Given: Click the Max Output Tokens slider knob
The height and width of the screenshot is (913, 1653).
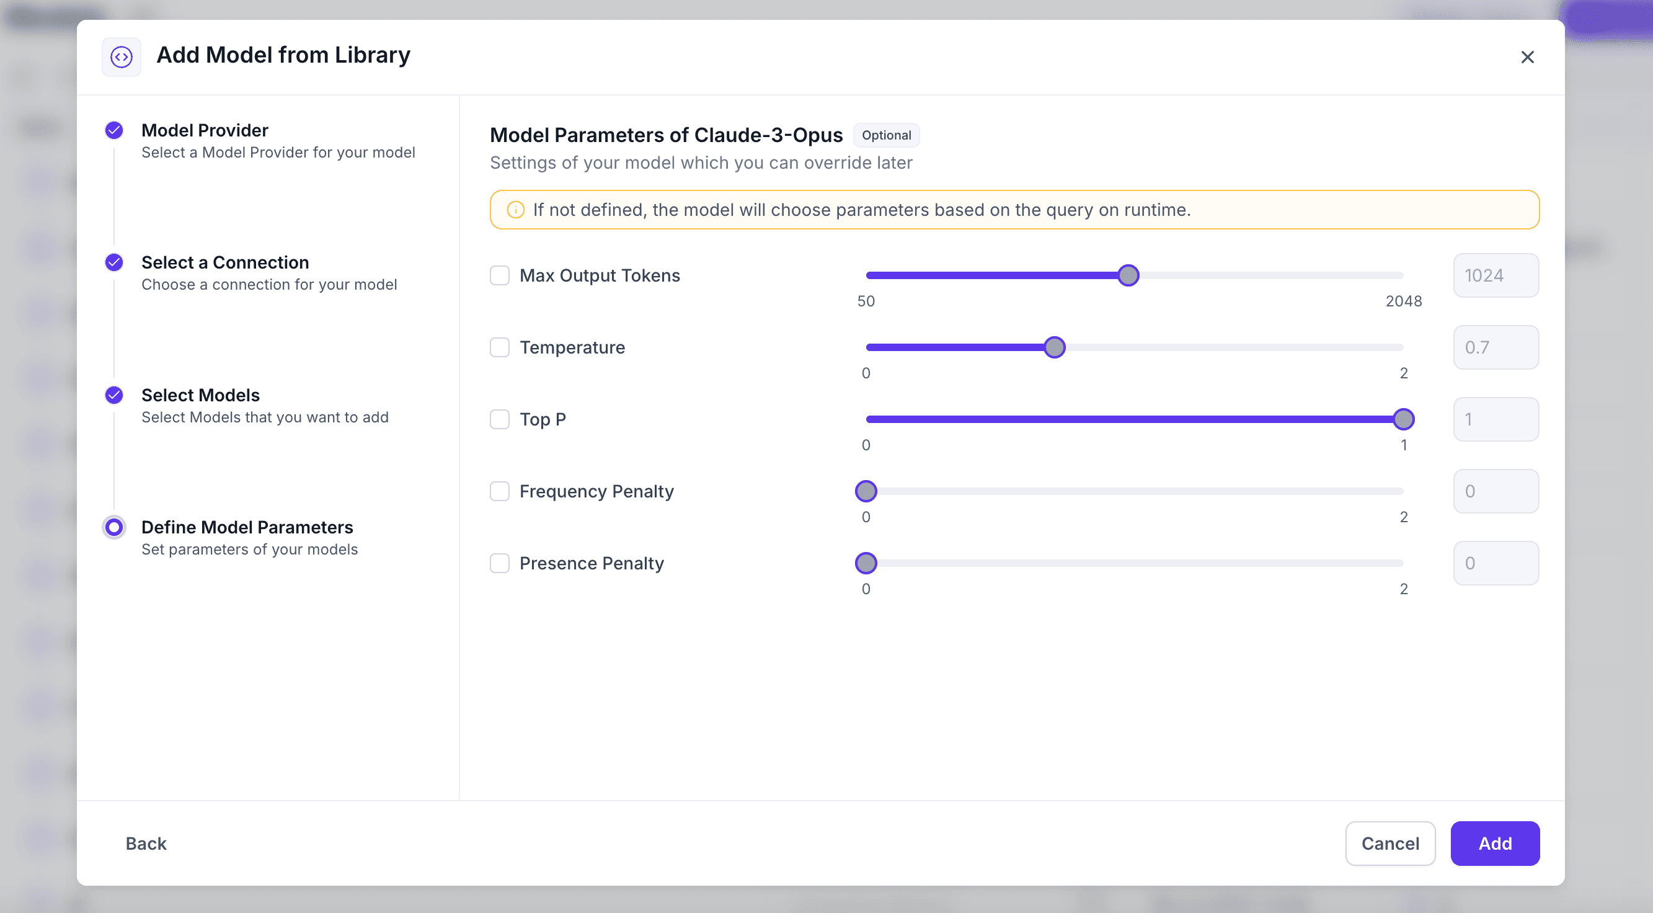Looking at the screenshot, I should point(1128,275).
